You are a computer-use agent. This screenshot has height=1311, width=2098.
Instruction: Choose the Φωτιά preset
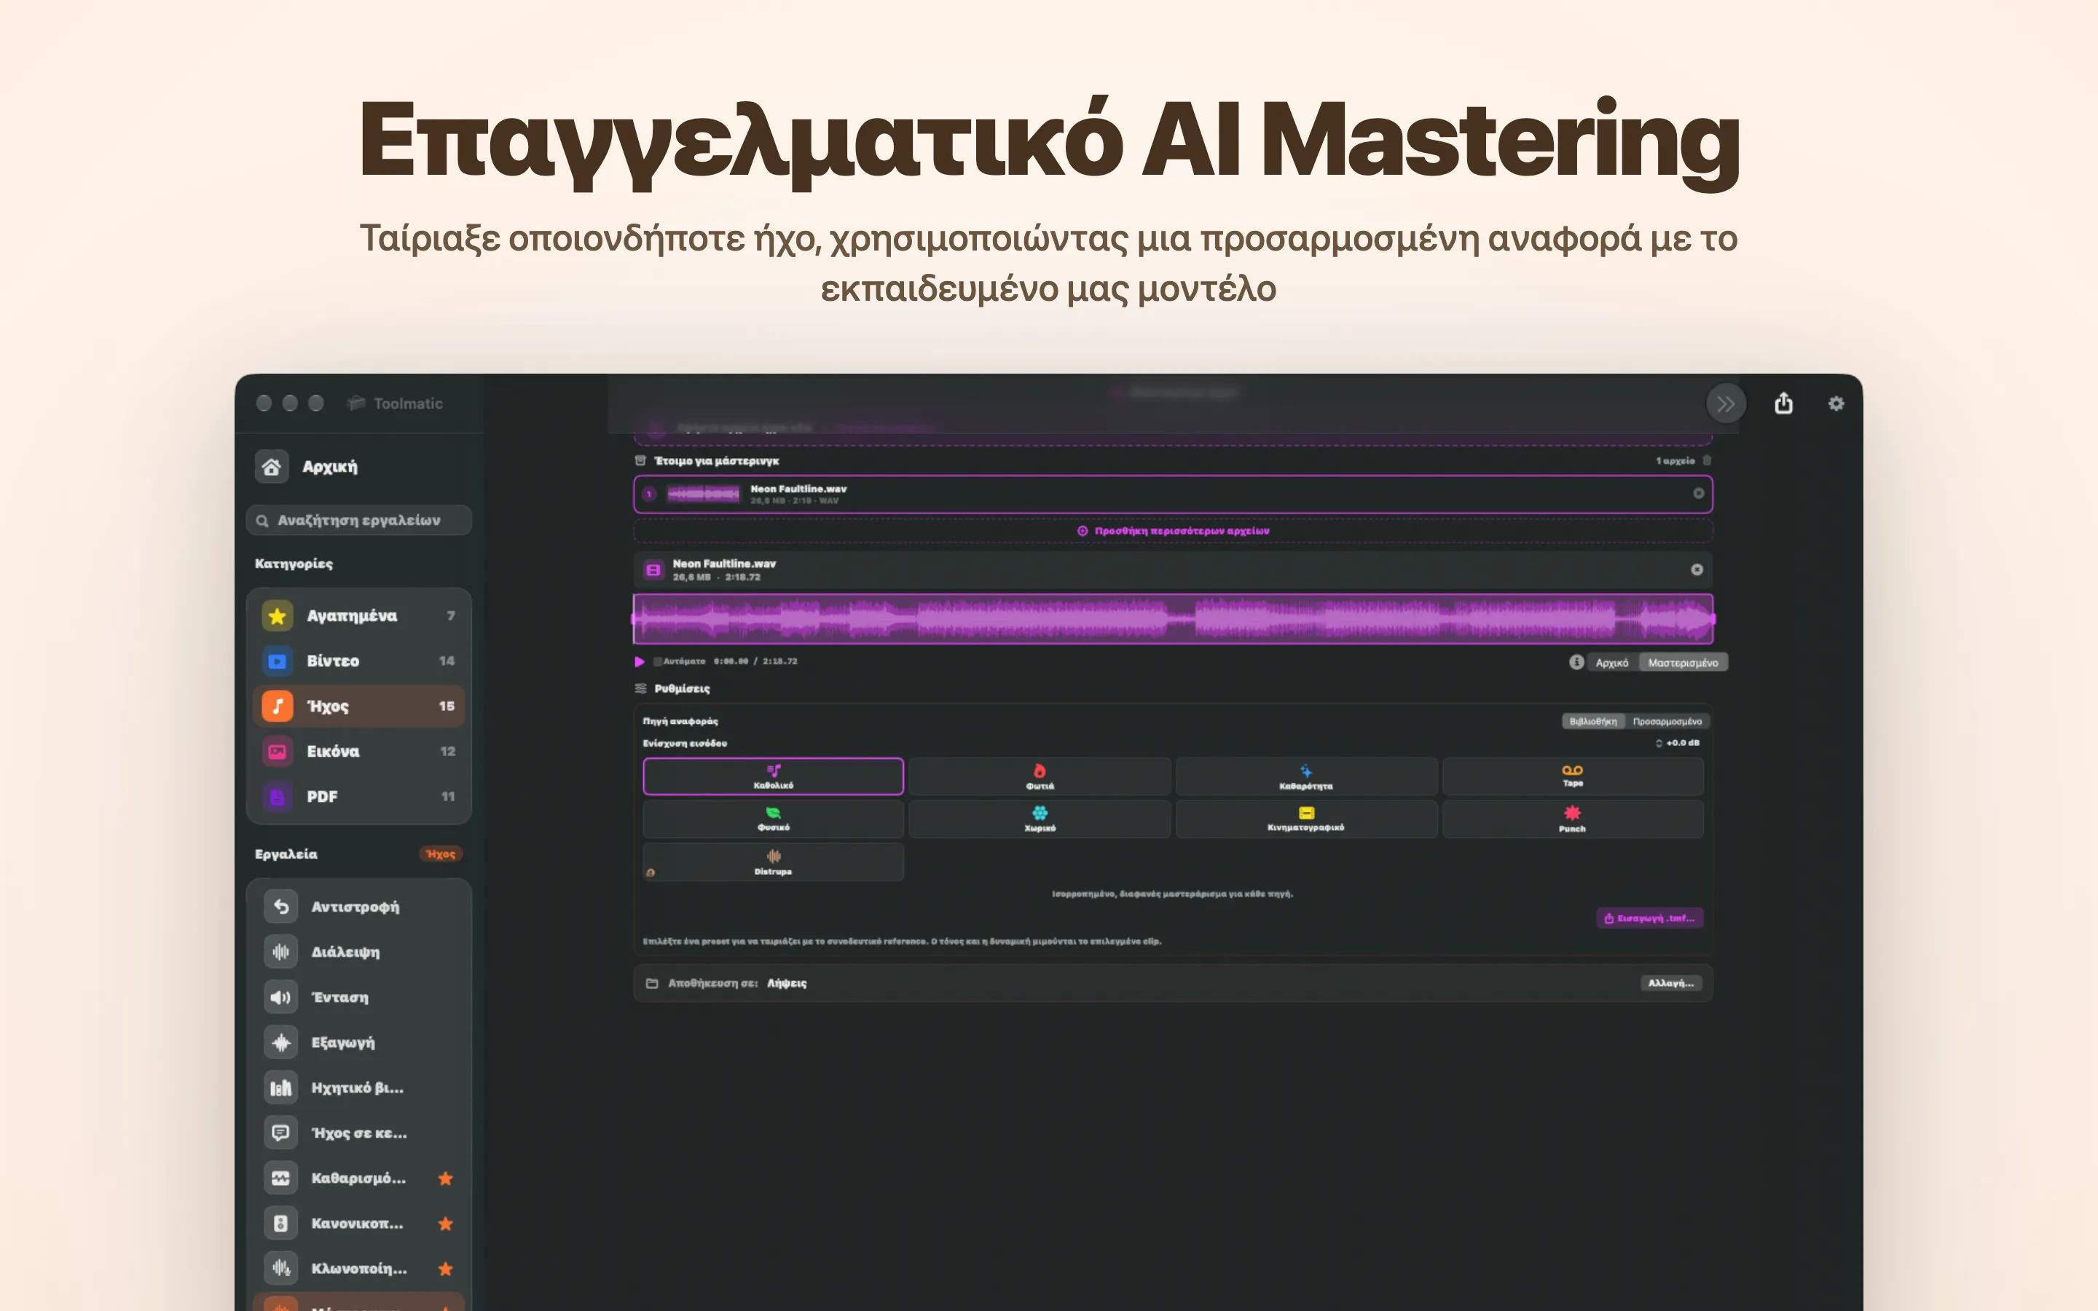(x=1040, y=776)
